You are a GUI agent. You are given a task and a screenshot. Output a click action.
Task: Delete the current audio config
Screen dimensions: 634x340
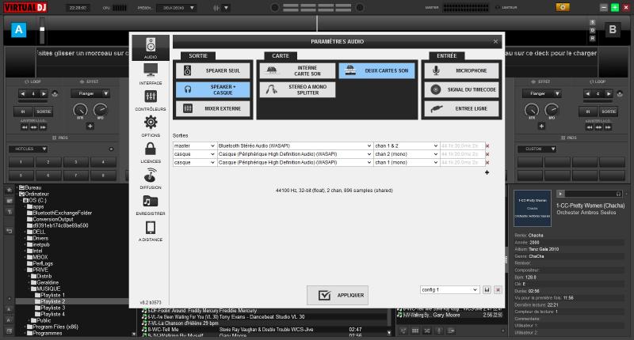(x=498, y=290)
